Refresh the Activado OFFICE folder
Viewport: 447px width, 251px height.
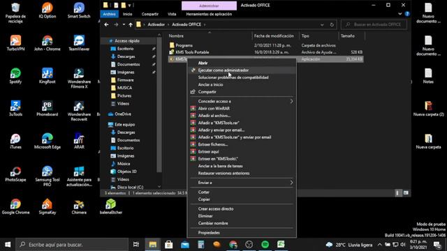pos(332,25)
